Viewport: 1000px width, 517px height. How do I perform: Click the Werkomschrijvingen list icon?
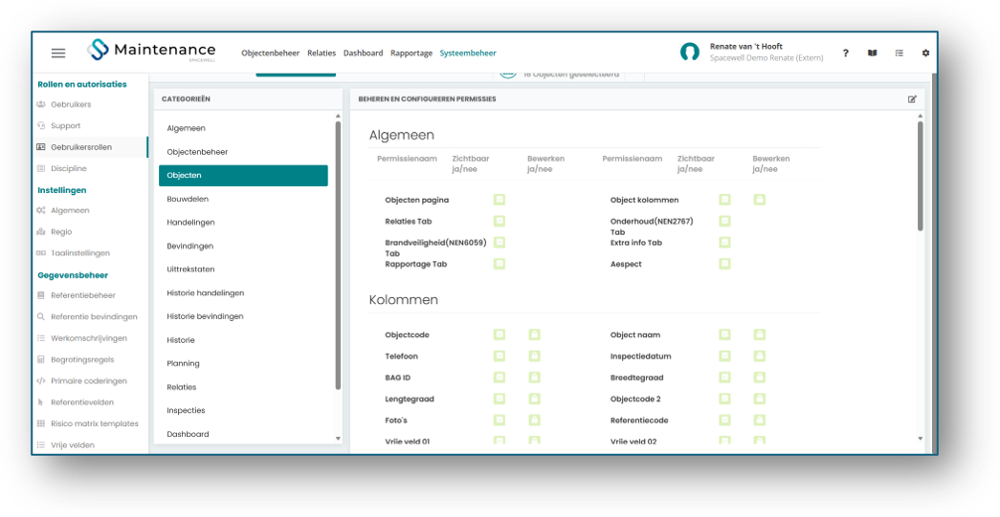tap(41, 338)
